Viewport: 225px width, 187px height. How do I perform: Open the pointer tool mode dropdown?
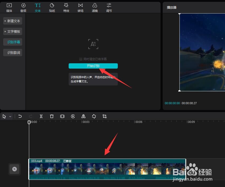pyautogui.click(x=10, y=117)
